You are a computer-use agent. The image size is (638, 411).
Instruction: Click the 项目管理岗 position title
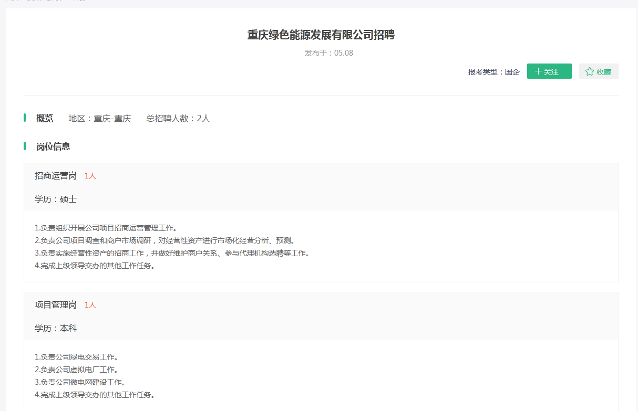[x=56, y=304]
